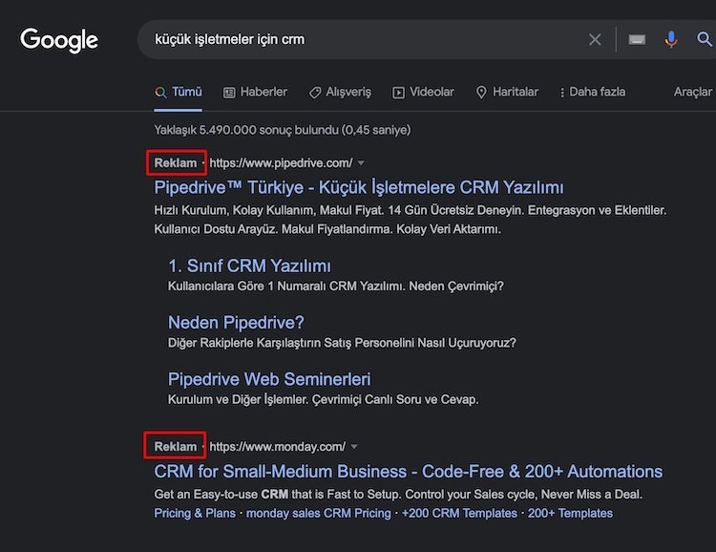Screen dimensions: 716x552
Task: Open the +200 CRM Templates link
Action: click(459, 513)
